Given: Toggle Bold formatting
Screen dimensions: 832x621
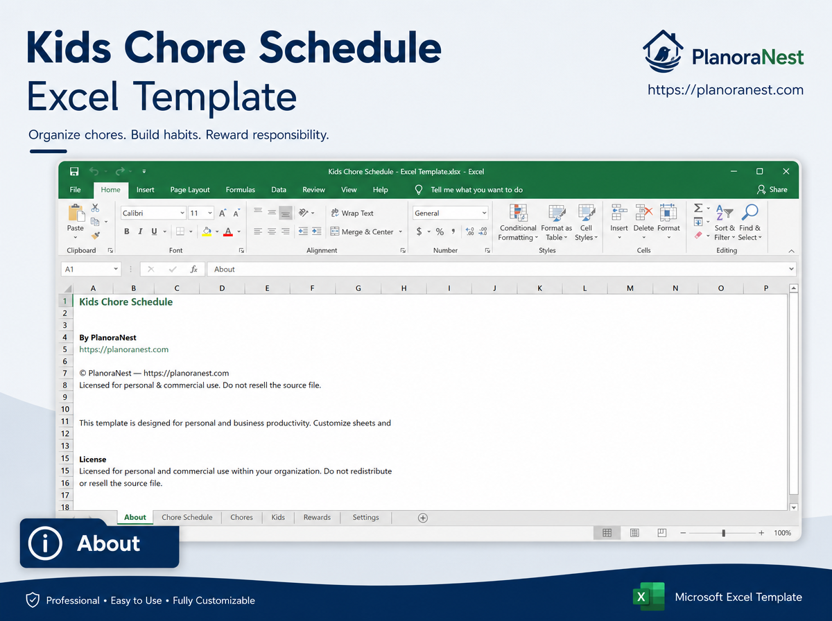Looking at the screenshot, I should click(127, 231).
